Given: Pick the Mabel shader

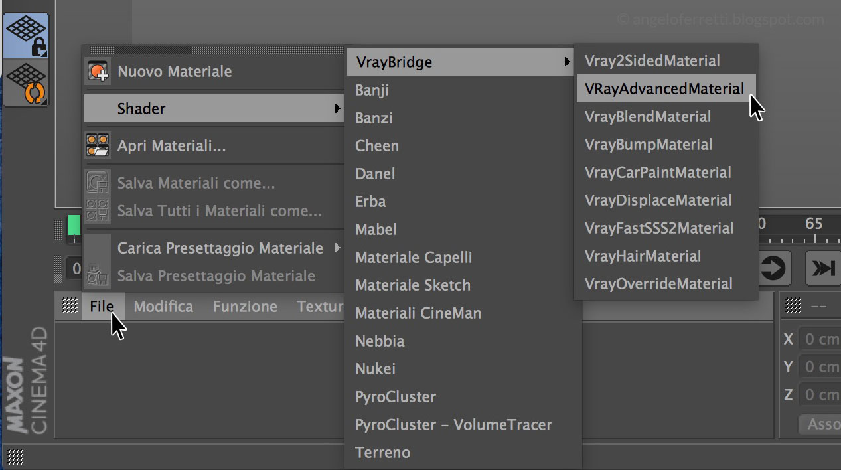Looking at the screenshot, I should click(x=463, y=230).
